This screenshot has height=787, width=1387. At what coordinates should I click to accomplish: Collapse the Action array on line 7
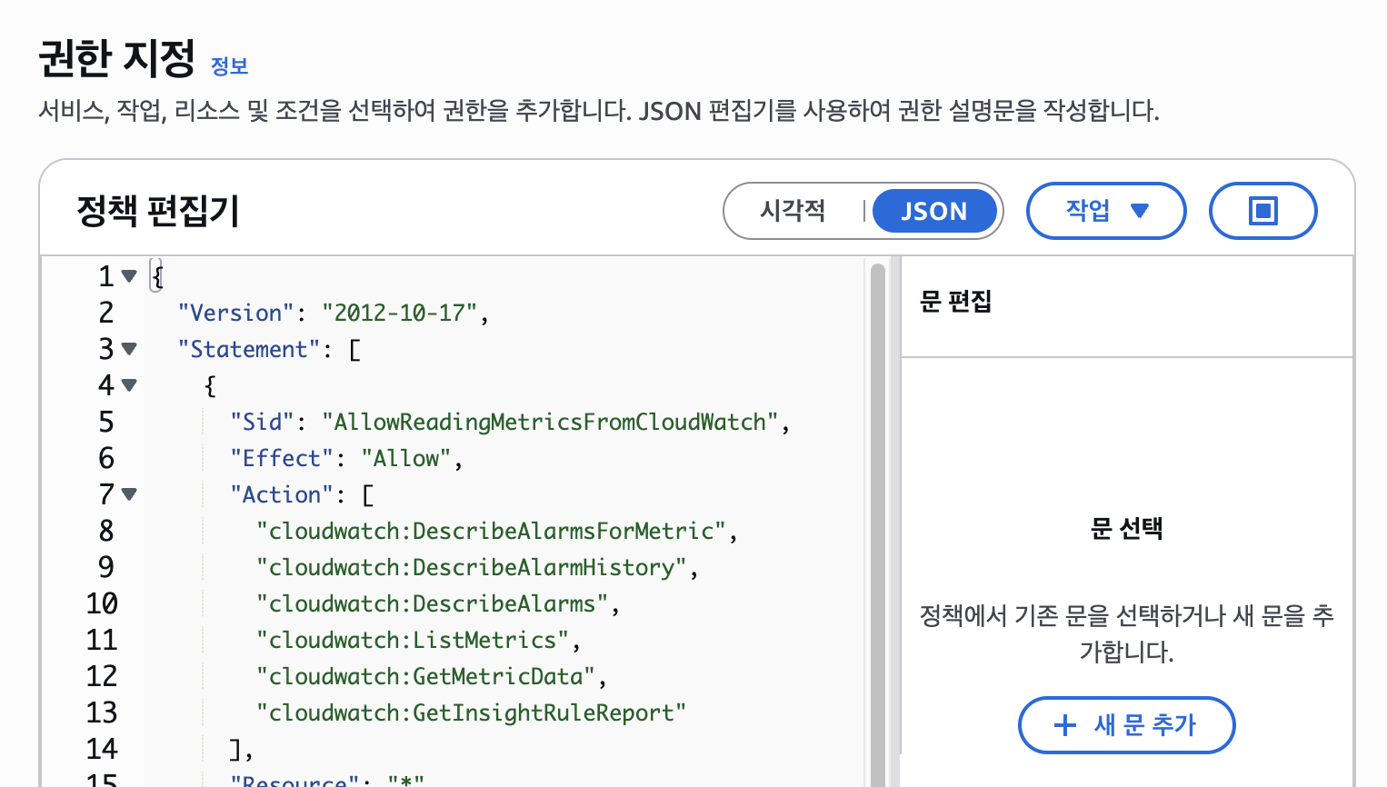coord(129,494)
